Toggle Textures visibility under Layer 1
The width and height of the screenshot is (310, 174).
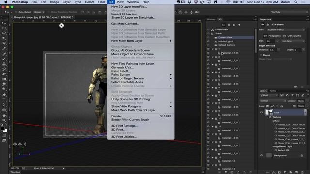pyautogui.click(x=270, y=117)
